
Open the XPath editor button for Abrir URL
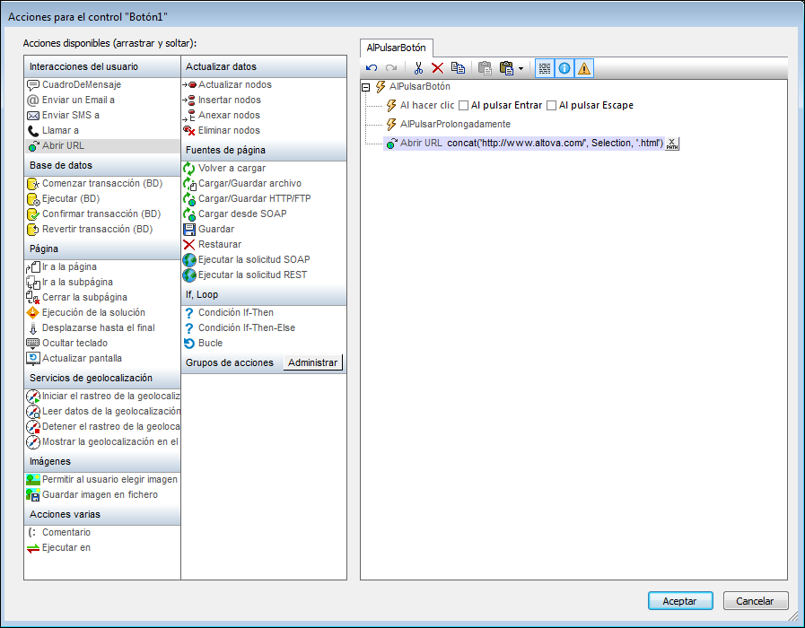pyautogui.click(x=672, y=144)
